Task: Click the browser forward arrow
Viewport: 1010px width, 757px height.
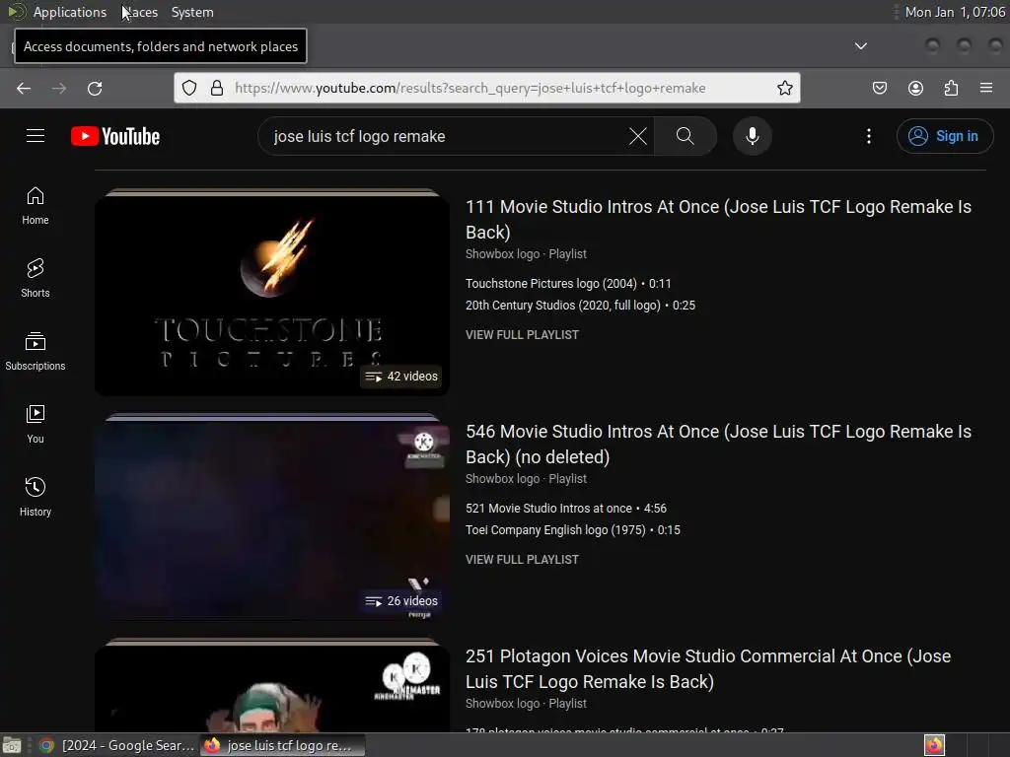Action: click(59, 88)
